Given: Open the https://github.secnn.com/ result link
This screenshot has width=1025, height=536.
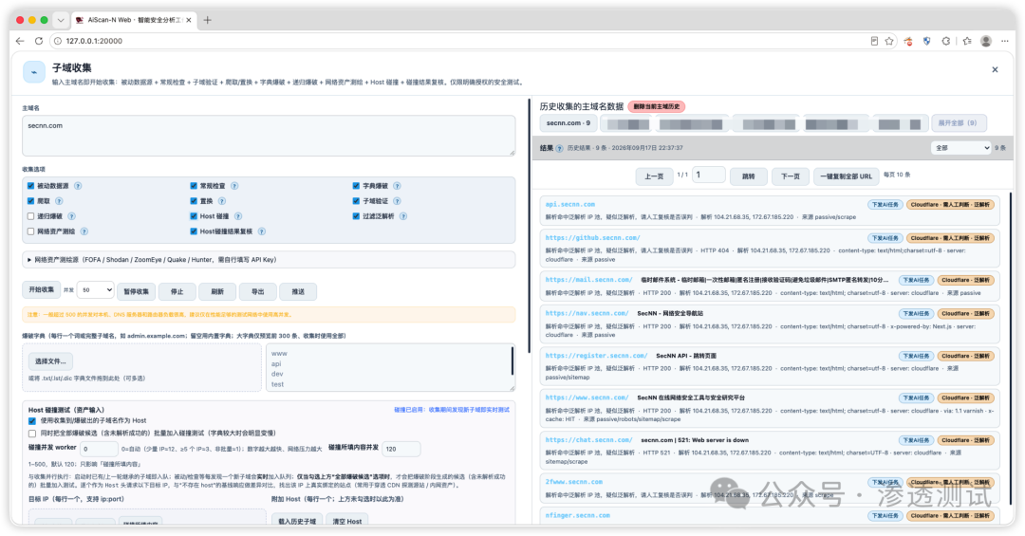Looking at the screenshot, I should pyautogui.click(x=592, y=238).
